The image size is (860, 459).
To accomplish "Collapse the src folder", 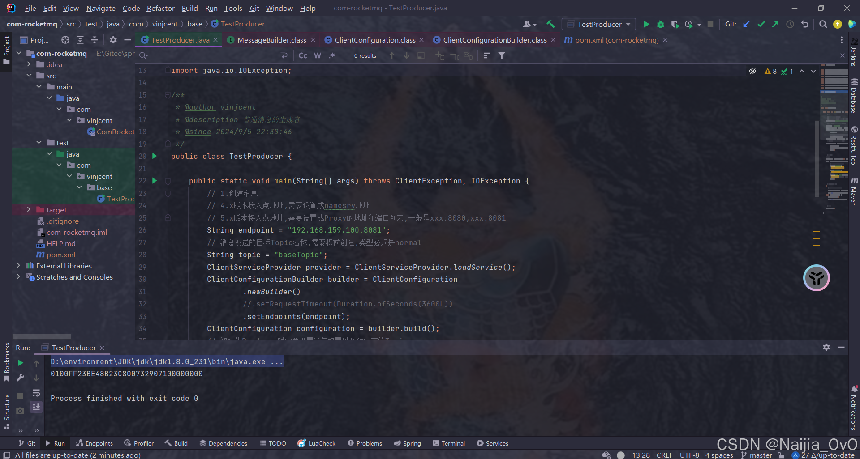I will (29, 76).
